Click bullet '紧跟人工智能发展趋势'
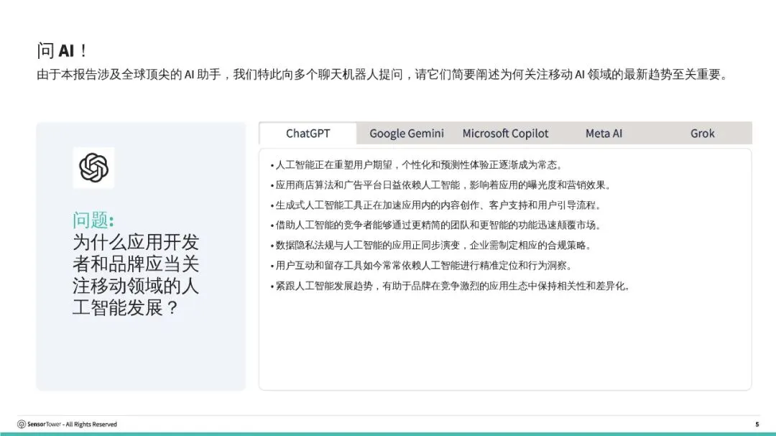Viewport: 776px width, 436px height. (451, 286)
